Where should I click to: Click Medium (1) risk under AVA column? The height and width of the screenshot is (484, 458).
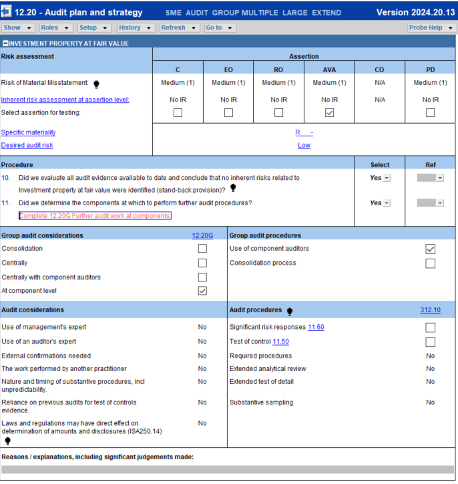(329, 83)
